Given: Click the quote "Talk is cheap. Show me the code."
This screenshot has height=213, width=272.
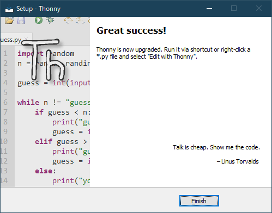Looking at the screenshot, I should tap(216, 147).
